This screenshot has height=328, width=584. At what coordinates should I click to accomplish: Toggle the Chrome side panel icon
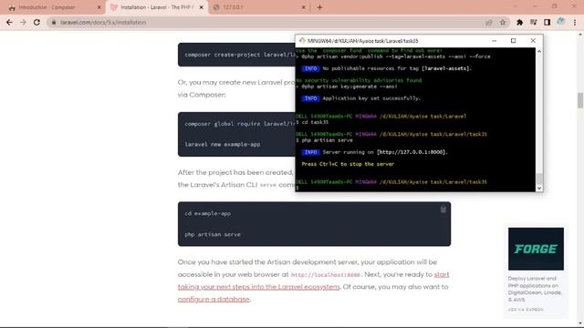[x=547, y=22]
